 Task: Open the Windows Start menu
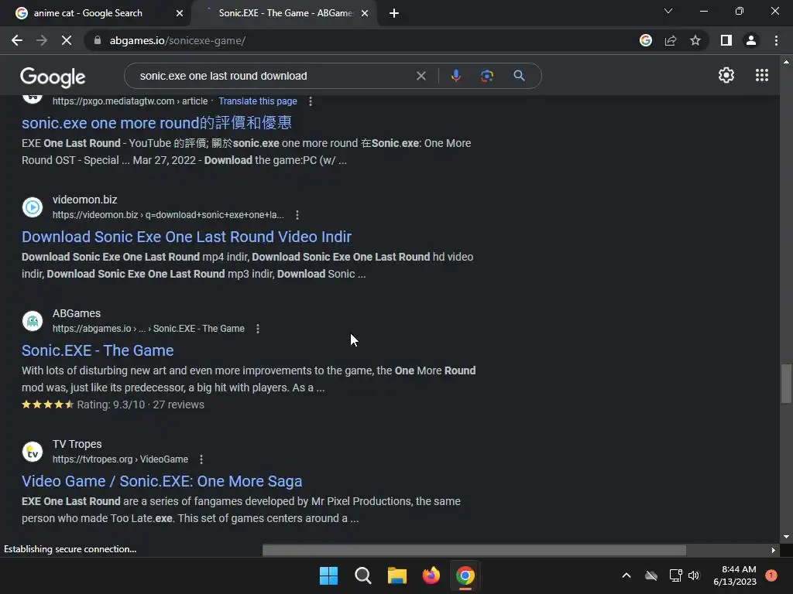click(x=328, y=575)
